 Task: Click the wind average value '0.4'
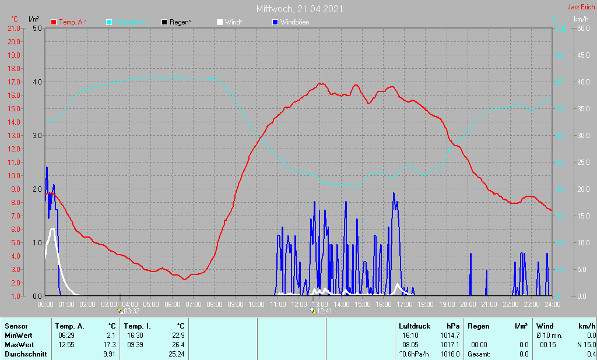(591, 354)
